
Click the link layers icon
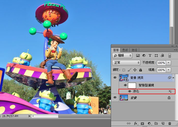(129, 123)
